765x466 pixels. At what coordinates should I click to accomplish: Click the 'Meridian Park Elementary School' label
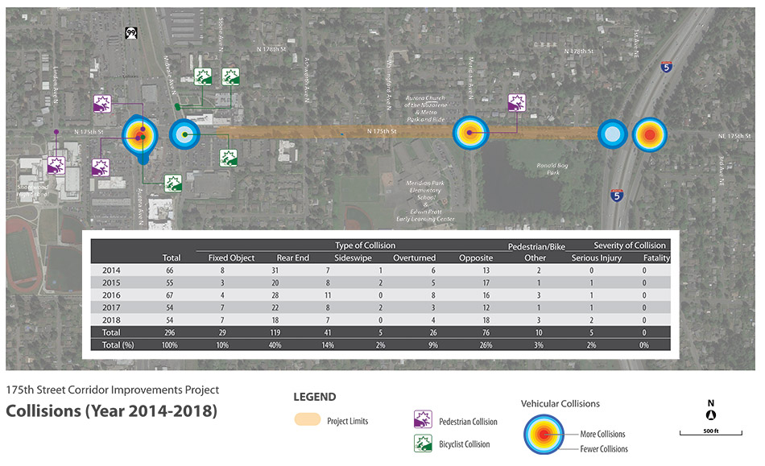[x=425, y=190]
